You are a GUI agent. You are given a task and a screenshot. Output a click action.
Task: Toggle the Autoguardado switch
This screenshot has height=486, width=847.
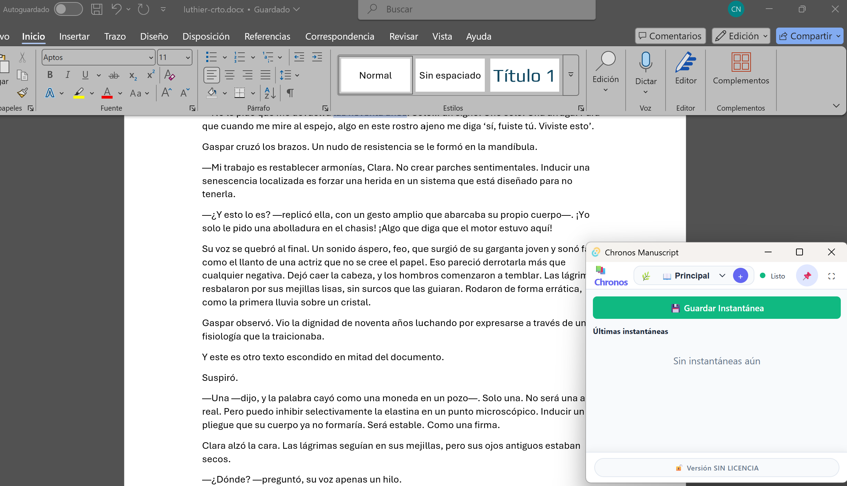68,9
